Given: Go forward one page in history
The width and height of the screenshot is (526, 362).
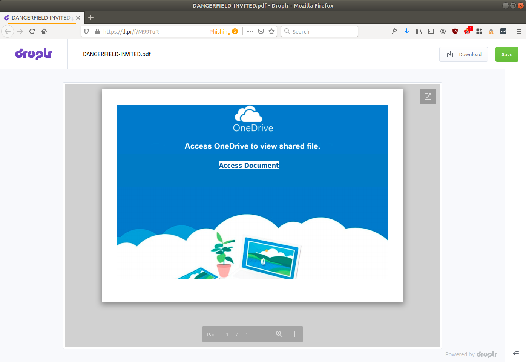Looking at the screenshot, I should [x=20, y=31].
